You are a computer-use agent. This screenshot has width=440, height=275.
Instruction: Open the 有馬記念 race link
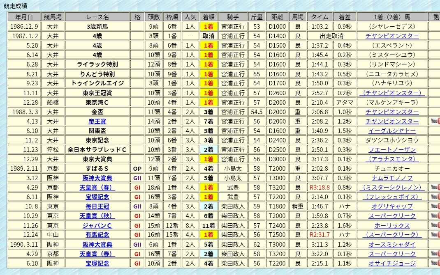click(x=97, y=235)
